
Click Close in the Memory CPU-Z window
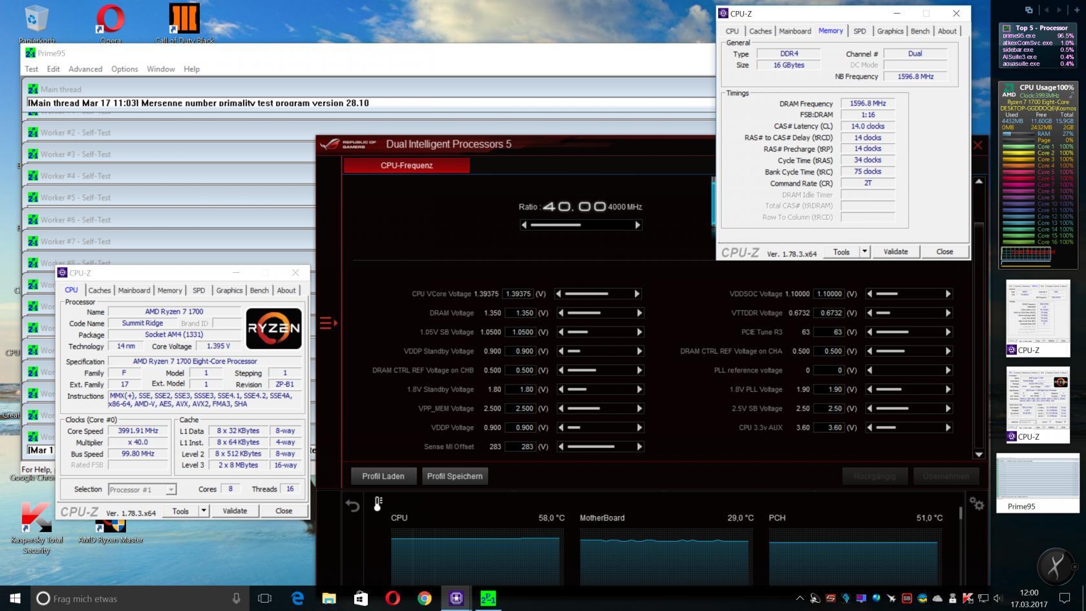pyautogui.click(x=944, y=252)
